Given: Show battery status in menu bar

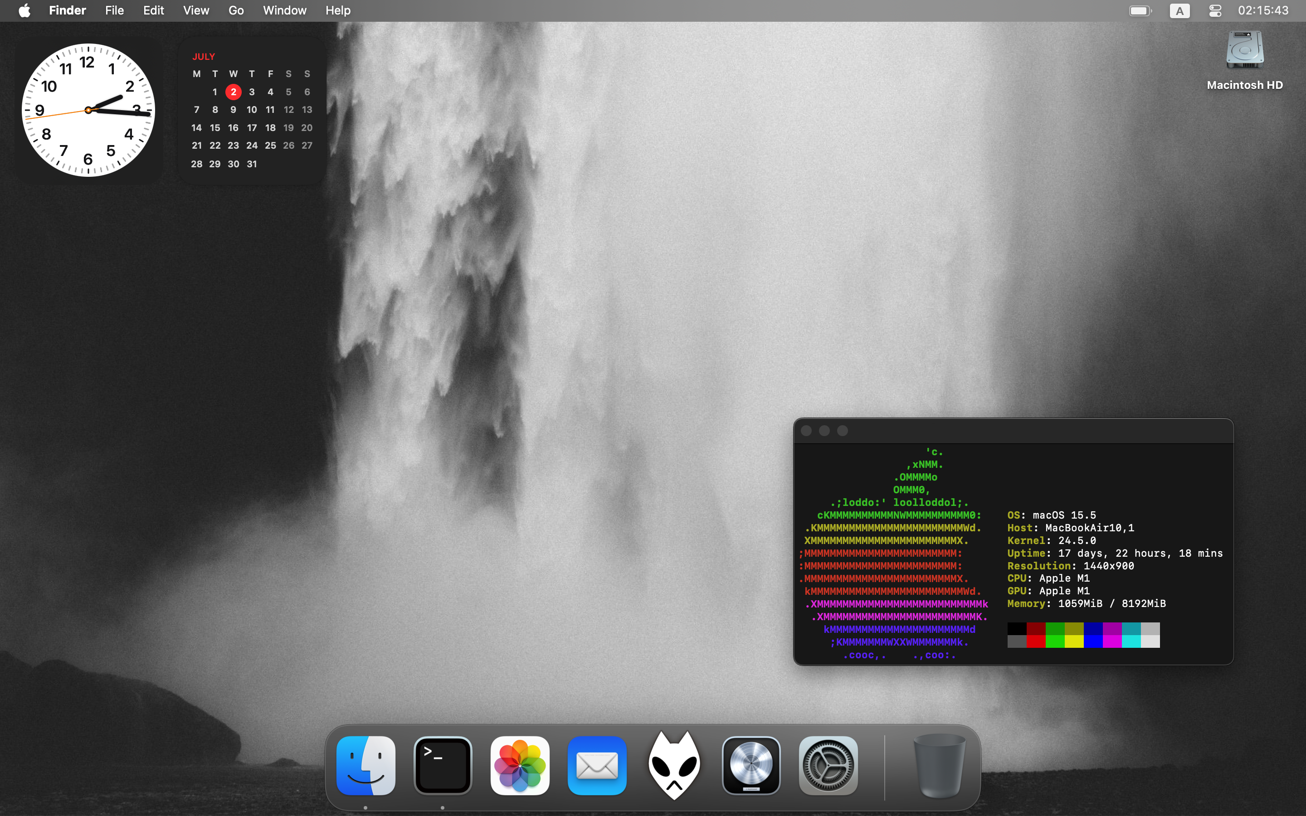Looking at the screenshot, I should (1140, 11).
